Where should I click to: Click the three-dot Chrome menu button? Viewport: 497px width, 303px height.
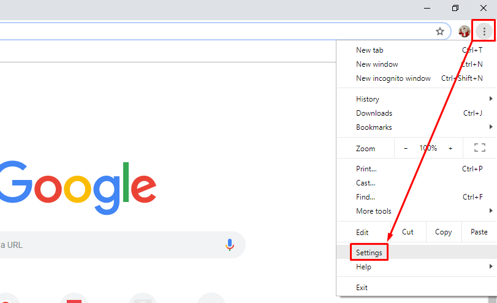click(484, 31)
